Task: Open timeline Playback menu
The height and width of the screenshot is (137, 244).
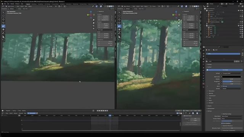Action: [8, 111]
